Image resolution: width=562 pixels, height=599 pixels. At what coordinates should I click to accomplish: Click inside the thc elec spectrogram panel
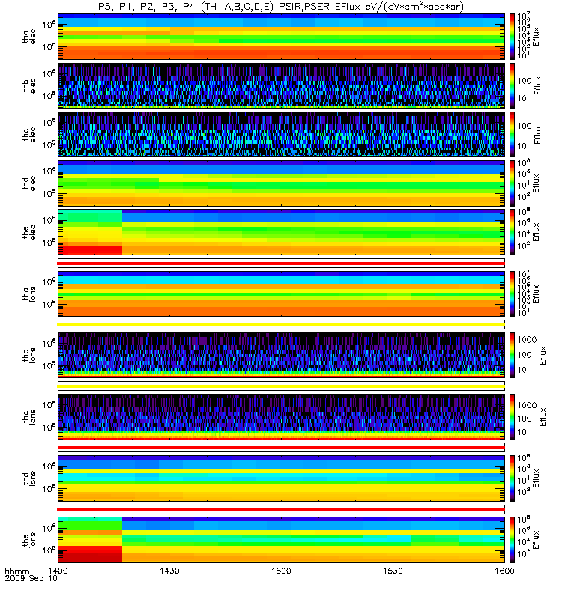tap(281, 135)
